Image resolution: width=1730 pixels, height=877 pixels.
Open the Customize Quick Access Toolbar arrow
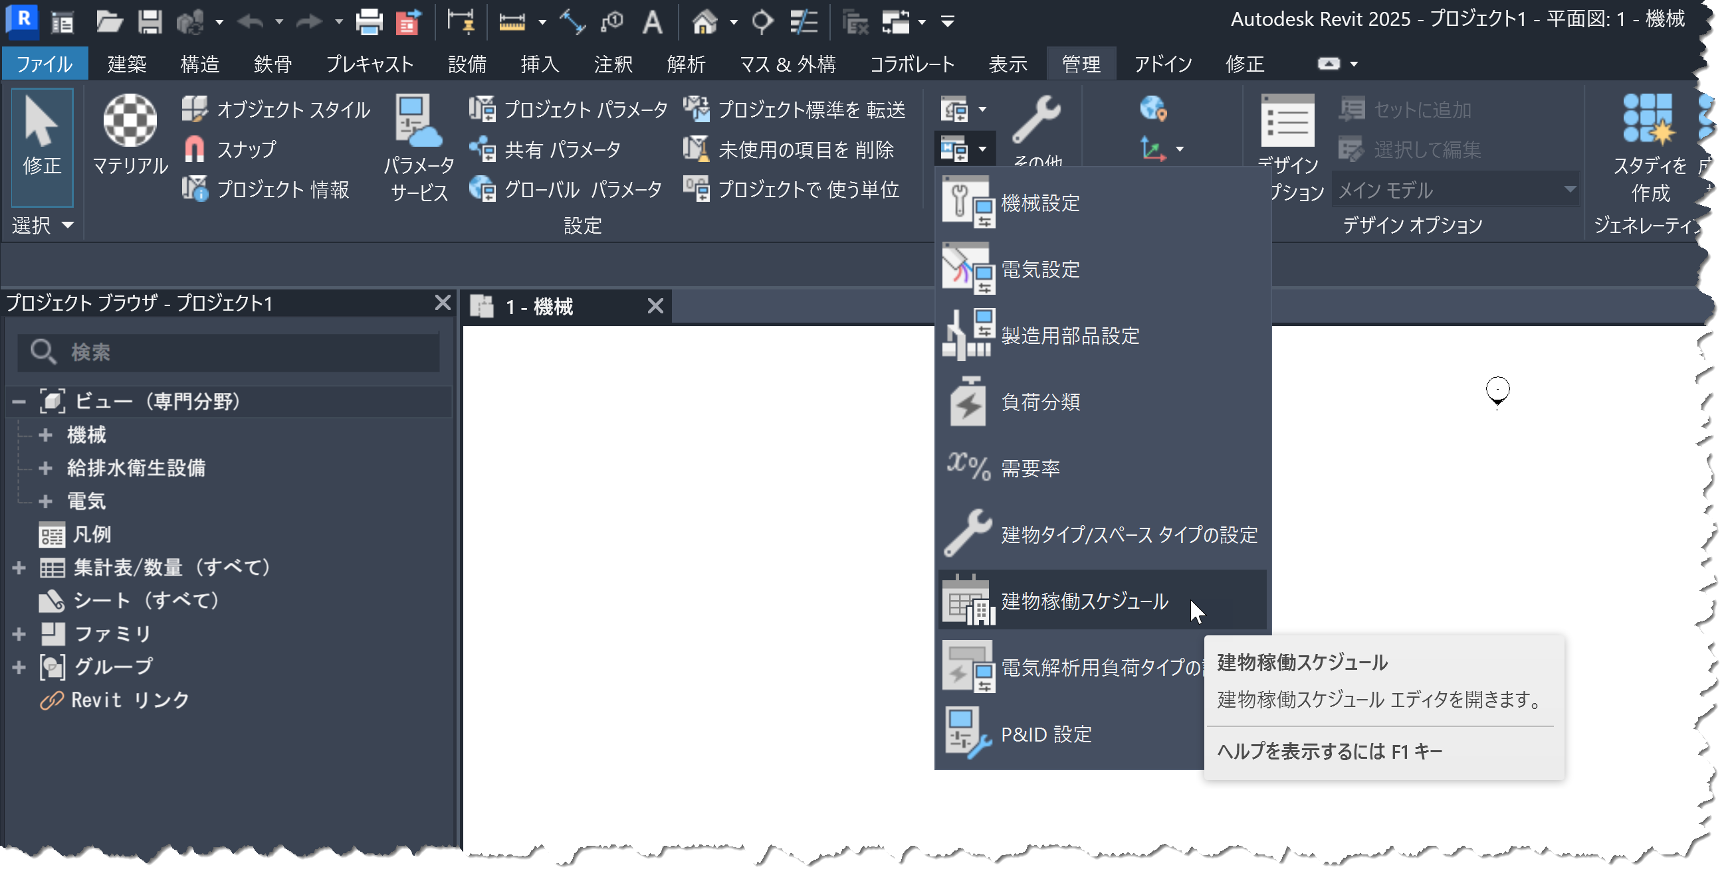pyautogui.click(x=948, y=21)
